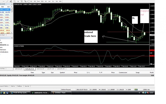
Task: Click the 'V: 1069' status bar entry
Action: point(128,90)
